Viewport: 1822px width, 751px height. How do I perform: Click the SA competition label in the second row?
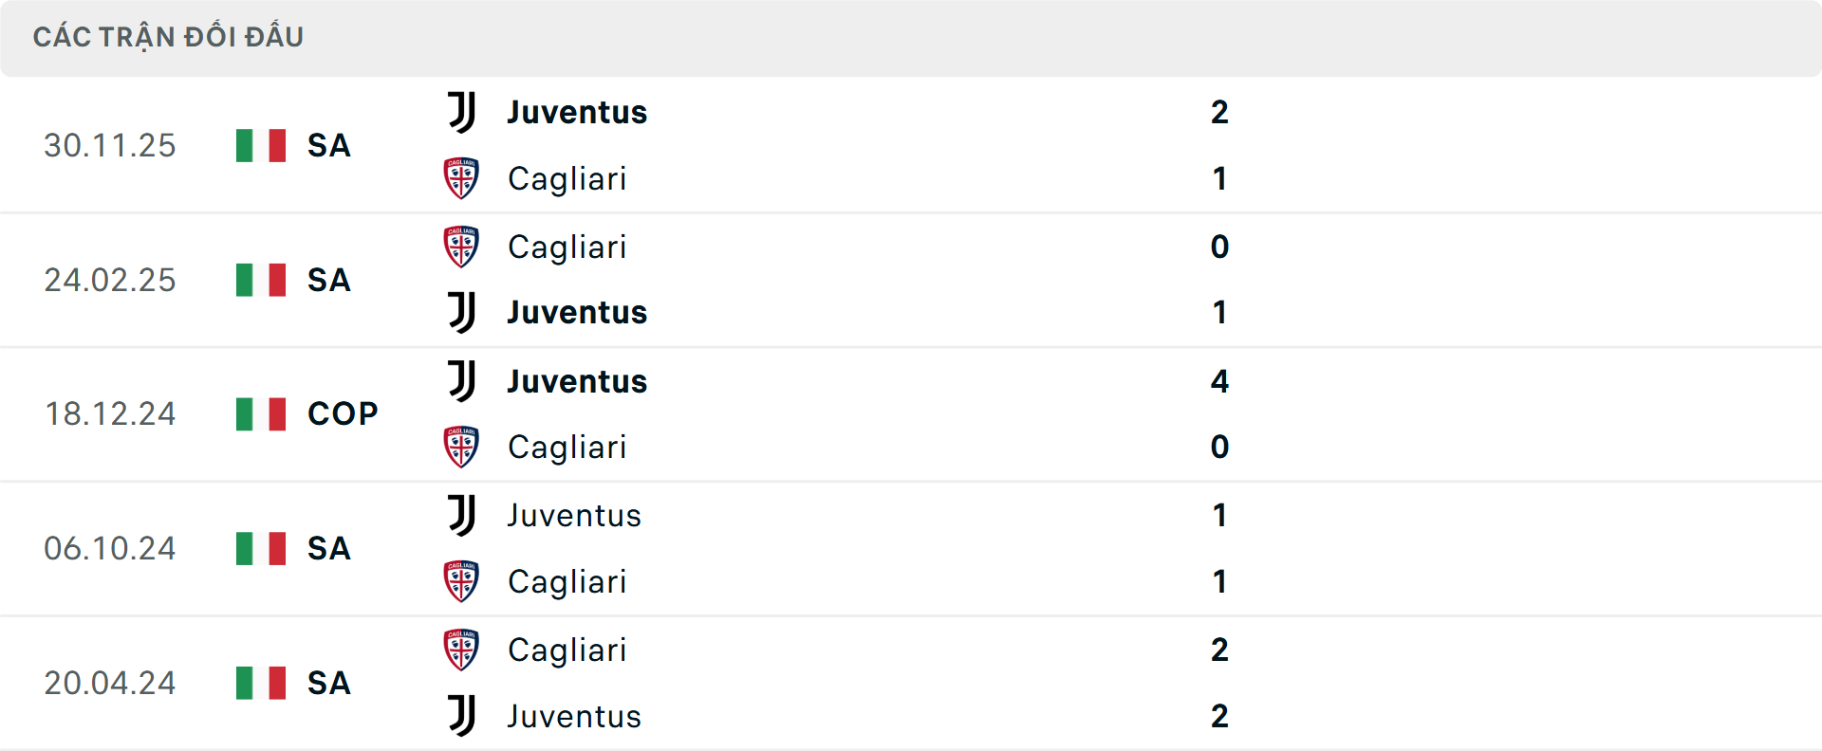327,280
